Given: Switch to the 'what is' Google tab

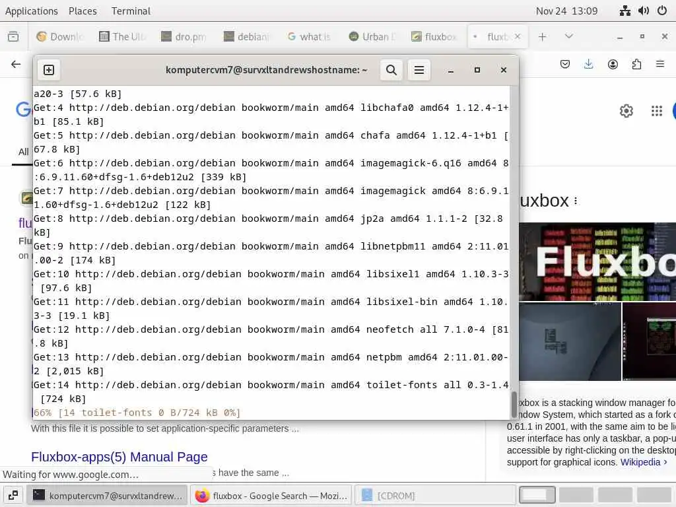Looking at the screenshot, I should [x=310, y=37].
